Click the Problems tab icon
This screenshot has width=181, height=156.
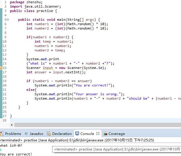click(x=2, y=134)
